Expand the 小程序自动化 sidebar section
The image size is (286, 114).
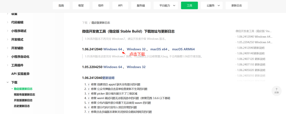point(20,57)
